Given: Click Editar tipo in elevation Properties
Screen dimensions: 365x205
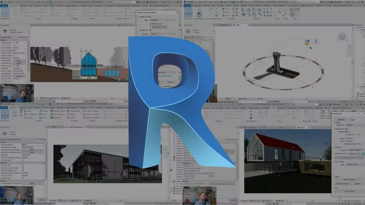Looking at the screenshot, I should [x=24, y=37].
